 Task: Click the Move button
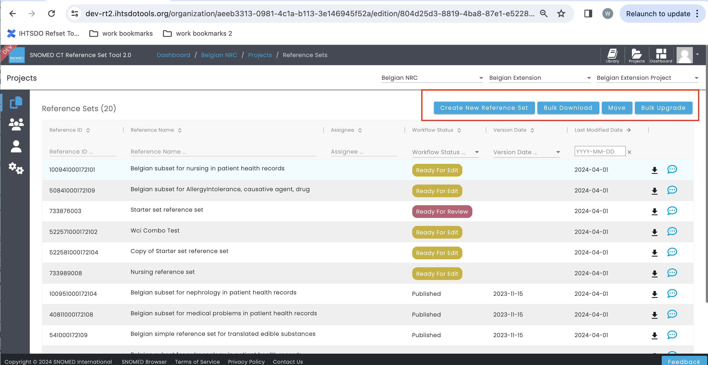coord(616,108)
